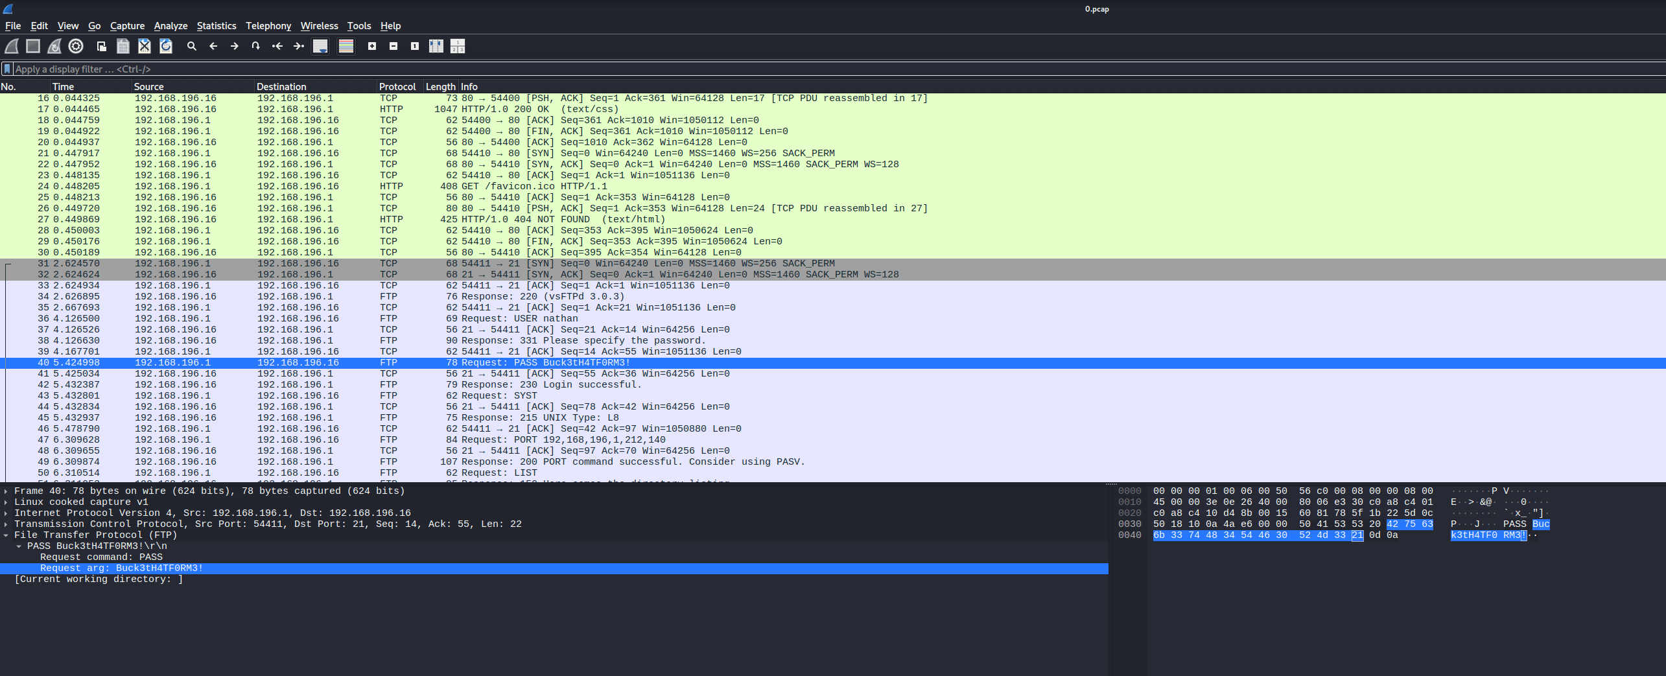Viewport: 1666px width, 676px height.
Task: Sort packets by the No. column
Action: pyautogui.click(x=25, y=87)
